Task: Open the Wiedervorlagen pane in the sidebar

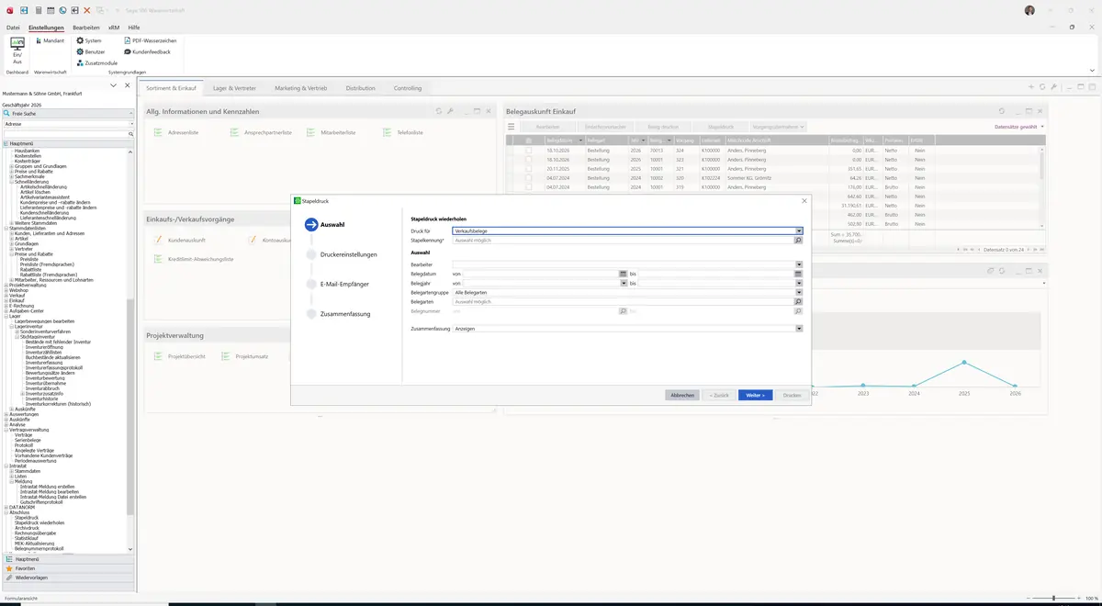Action: click(x=67, y=578)
